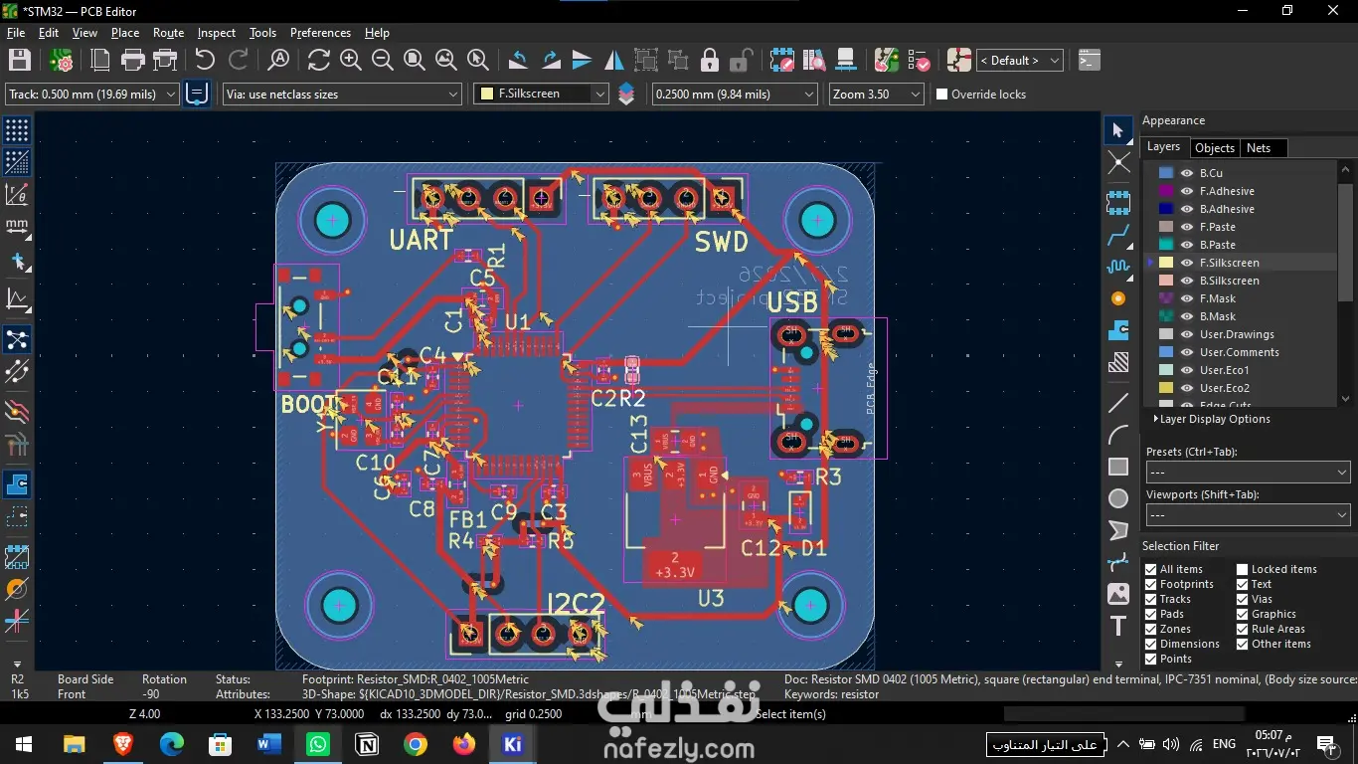
Task: Click the B.Cu layer color swatch
Action: [x=1166, y=173]
